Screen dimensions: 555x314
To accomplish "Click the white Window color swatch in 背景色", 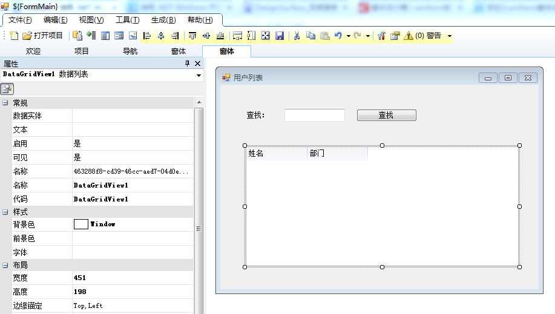I will [80, 224].
